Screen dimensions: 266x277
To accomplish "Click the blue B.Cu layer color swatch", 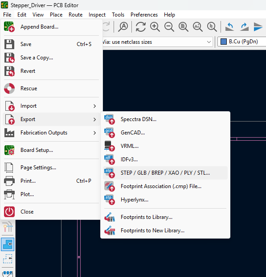I will (x=224, y=42).
